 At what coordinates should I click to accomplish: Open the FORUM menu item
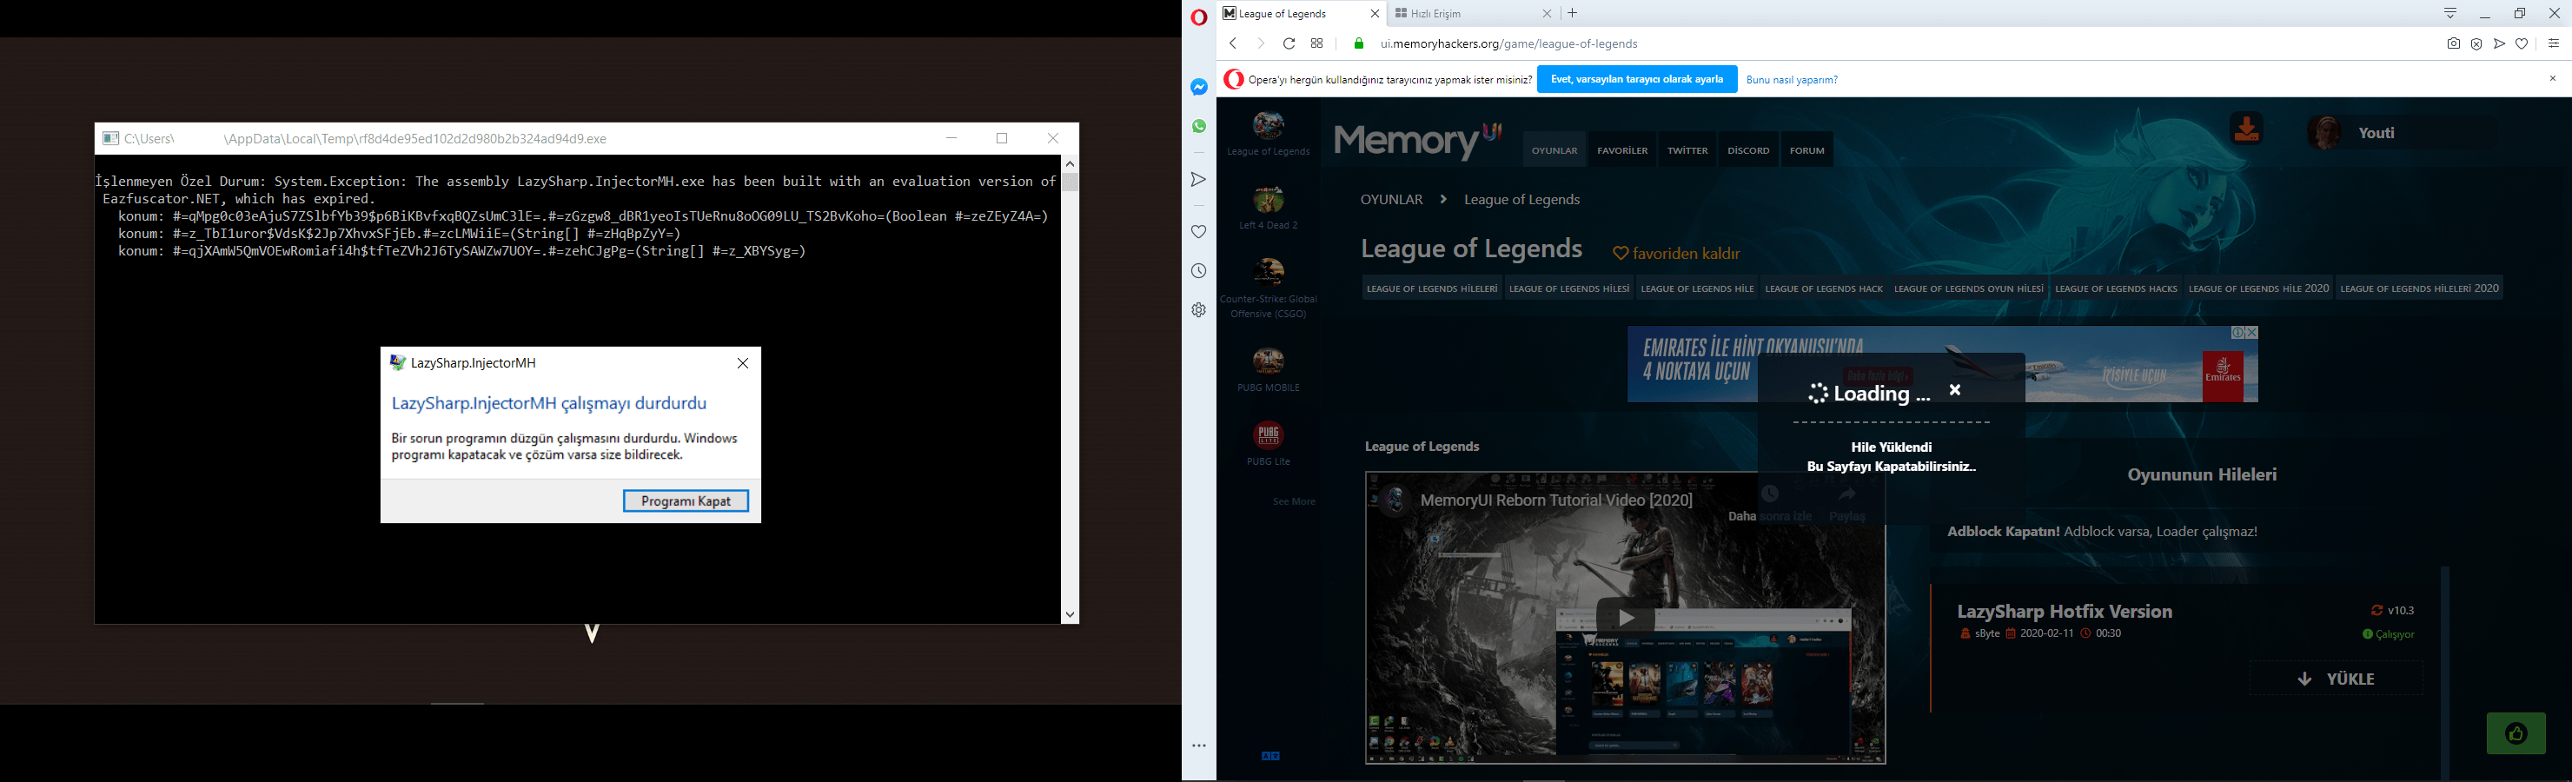[1807, 151]
